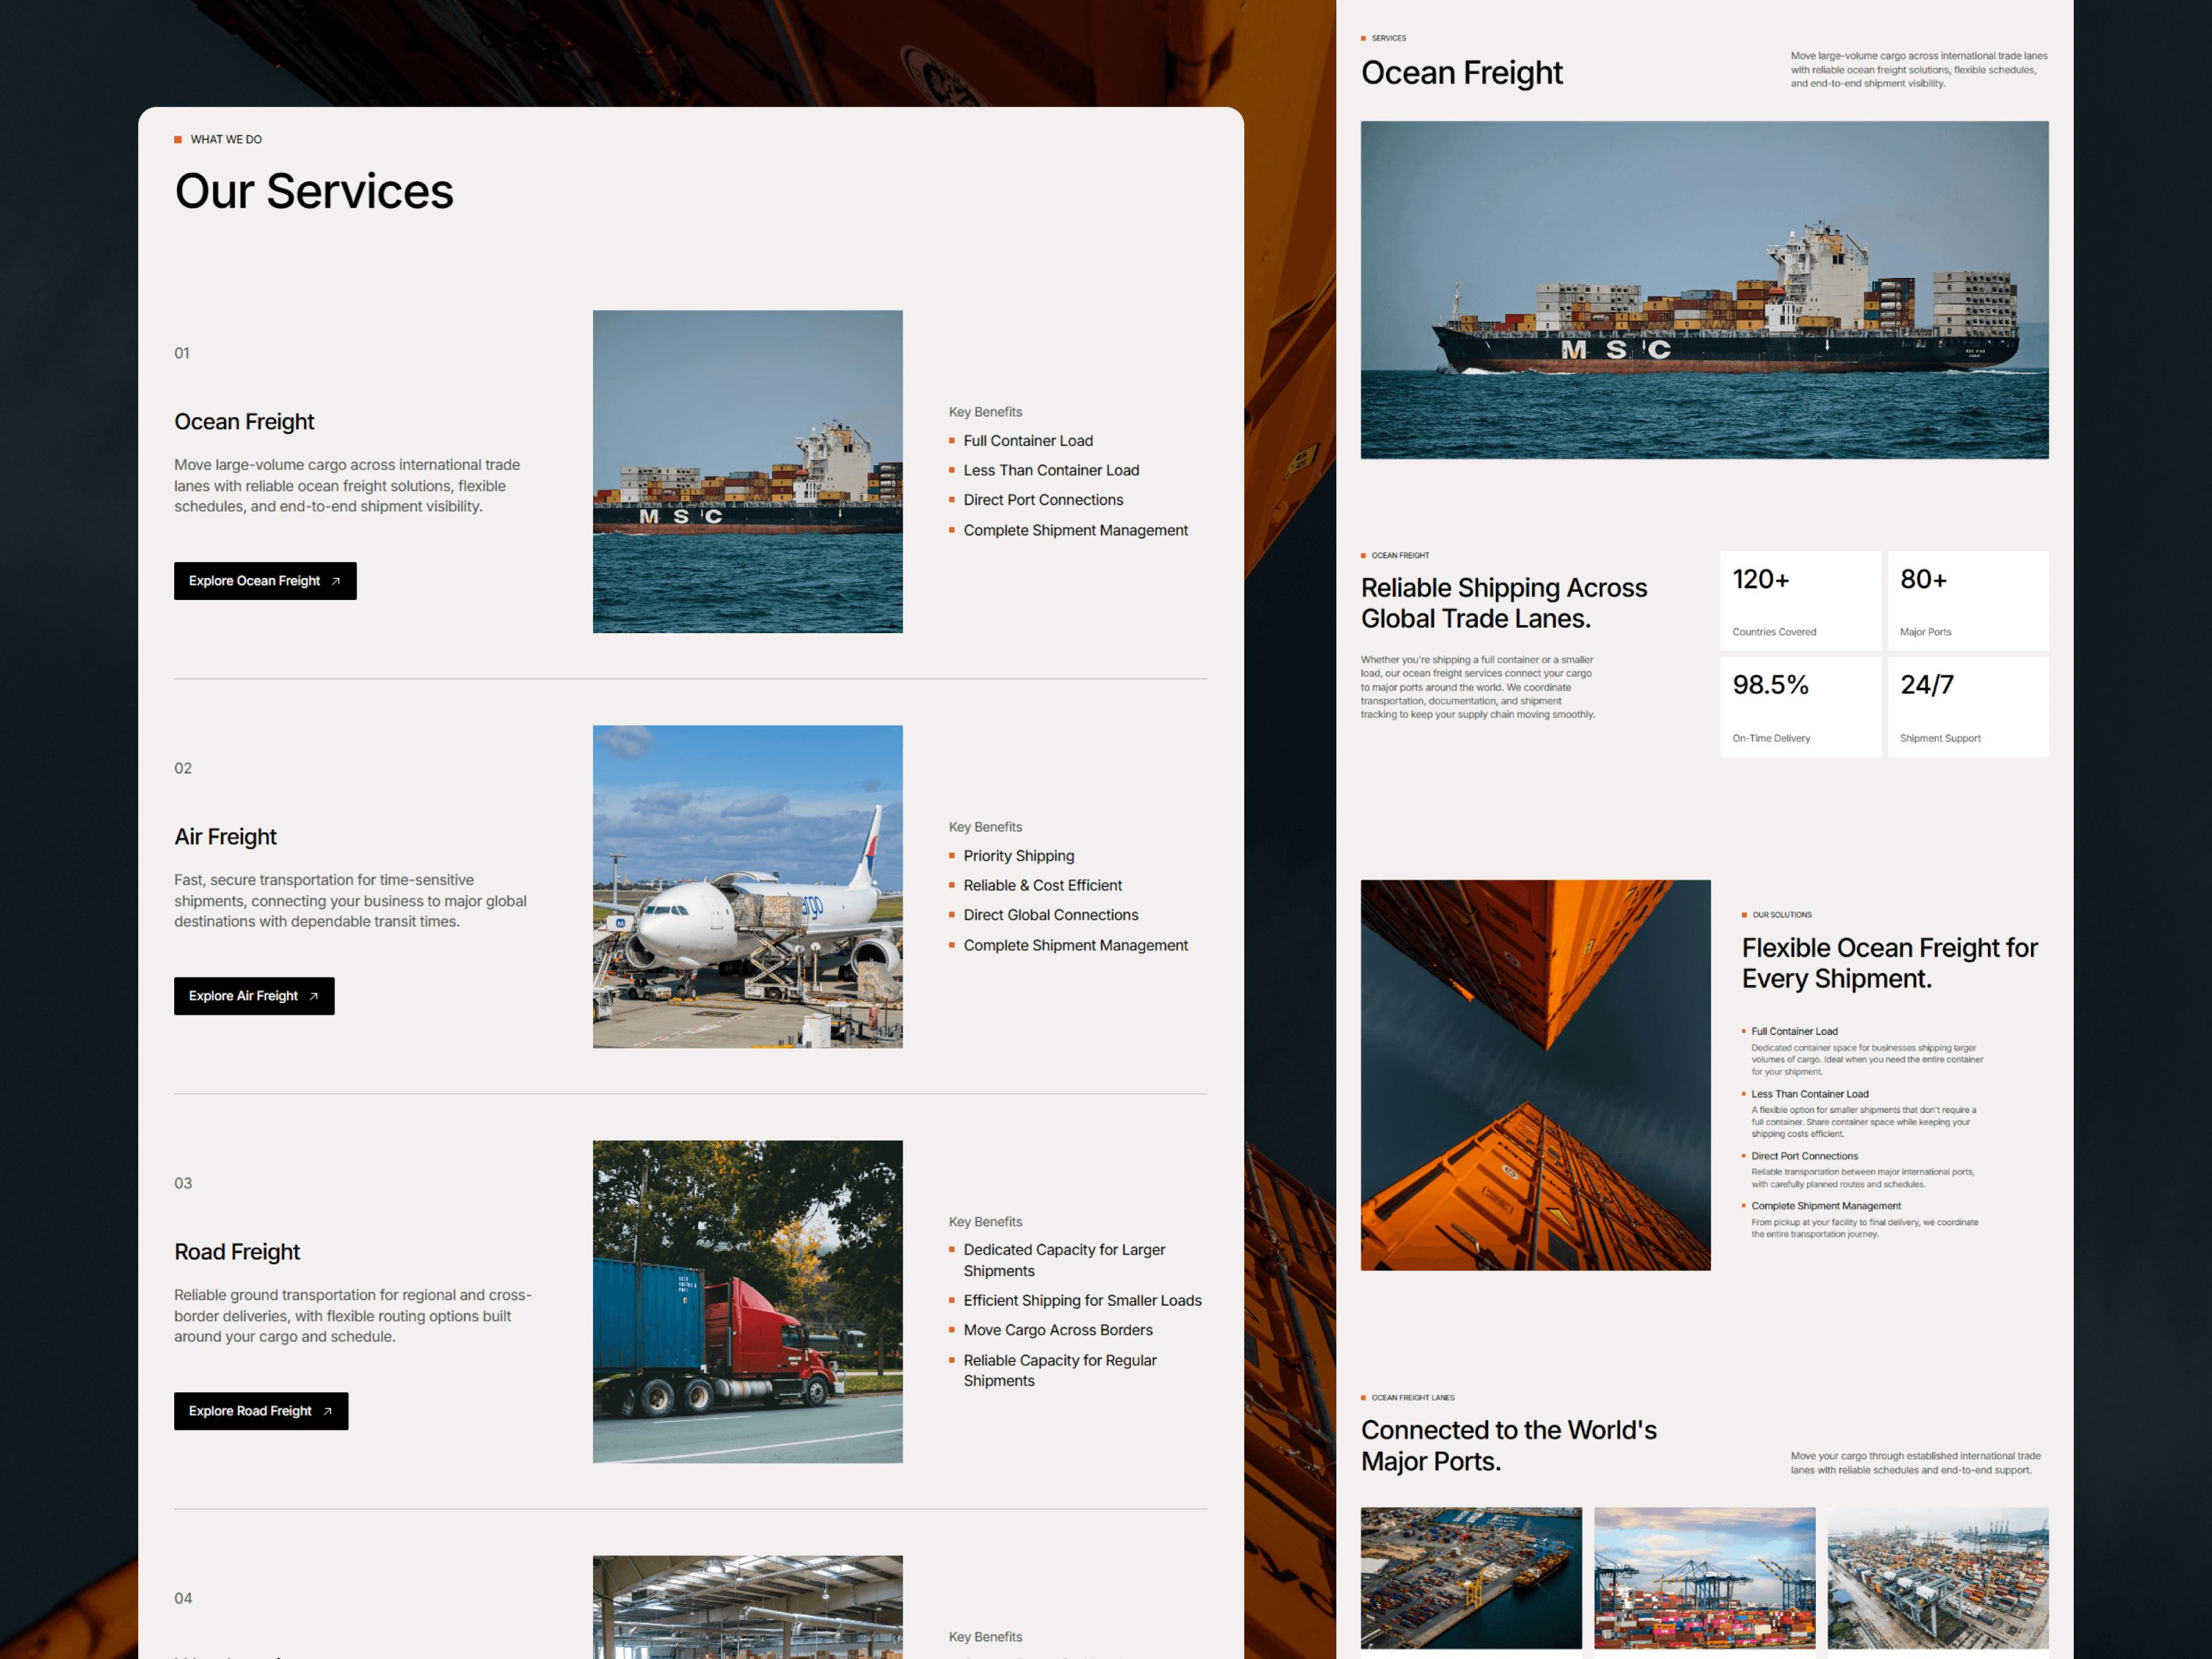This screenshot has height=1659, width=2212.
Task: Select the "WHAT WE DO" label
Action: tap(226, 140)
